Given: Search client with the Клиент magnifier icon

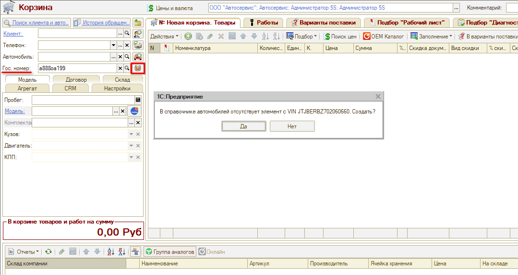Looking at the screenshot, I should click(x=127, y=34).
